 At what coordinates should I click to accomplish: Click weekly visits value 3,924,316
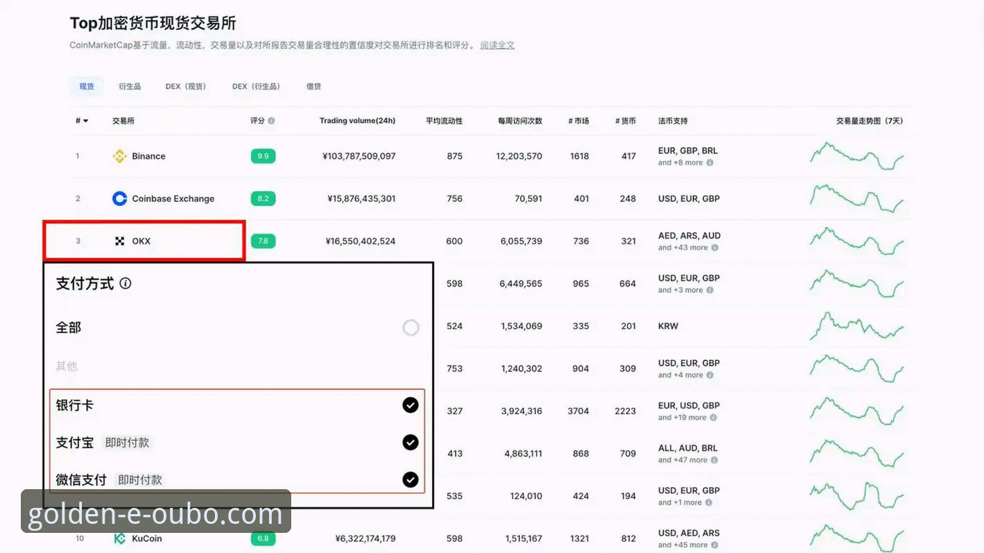pyautogui.click(x=521, y=411)
